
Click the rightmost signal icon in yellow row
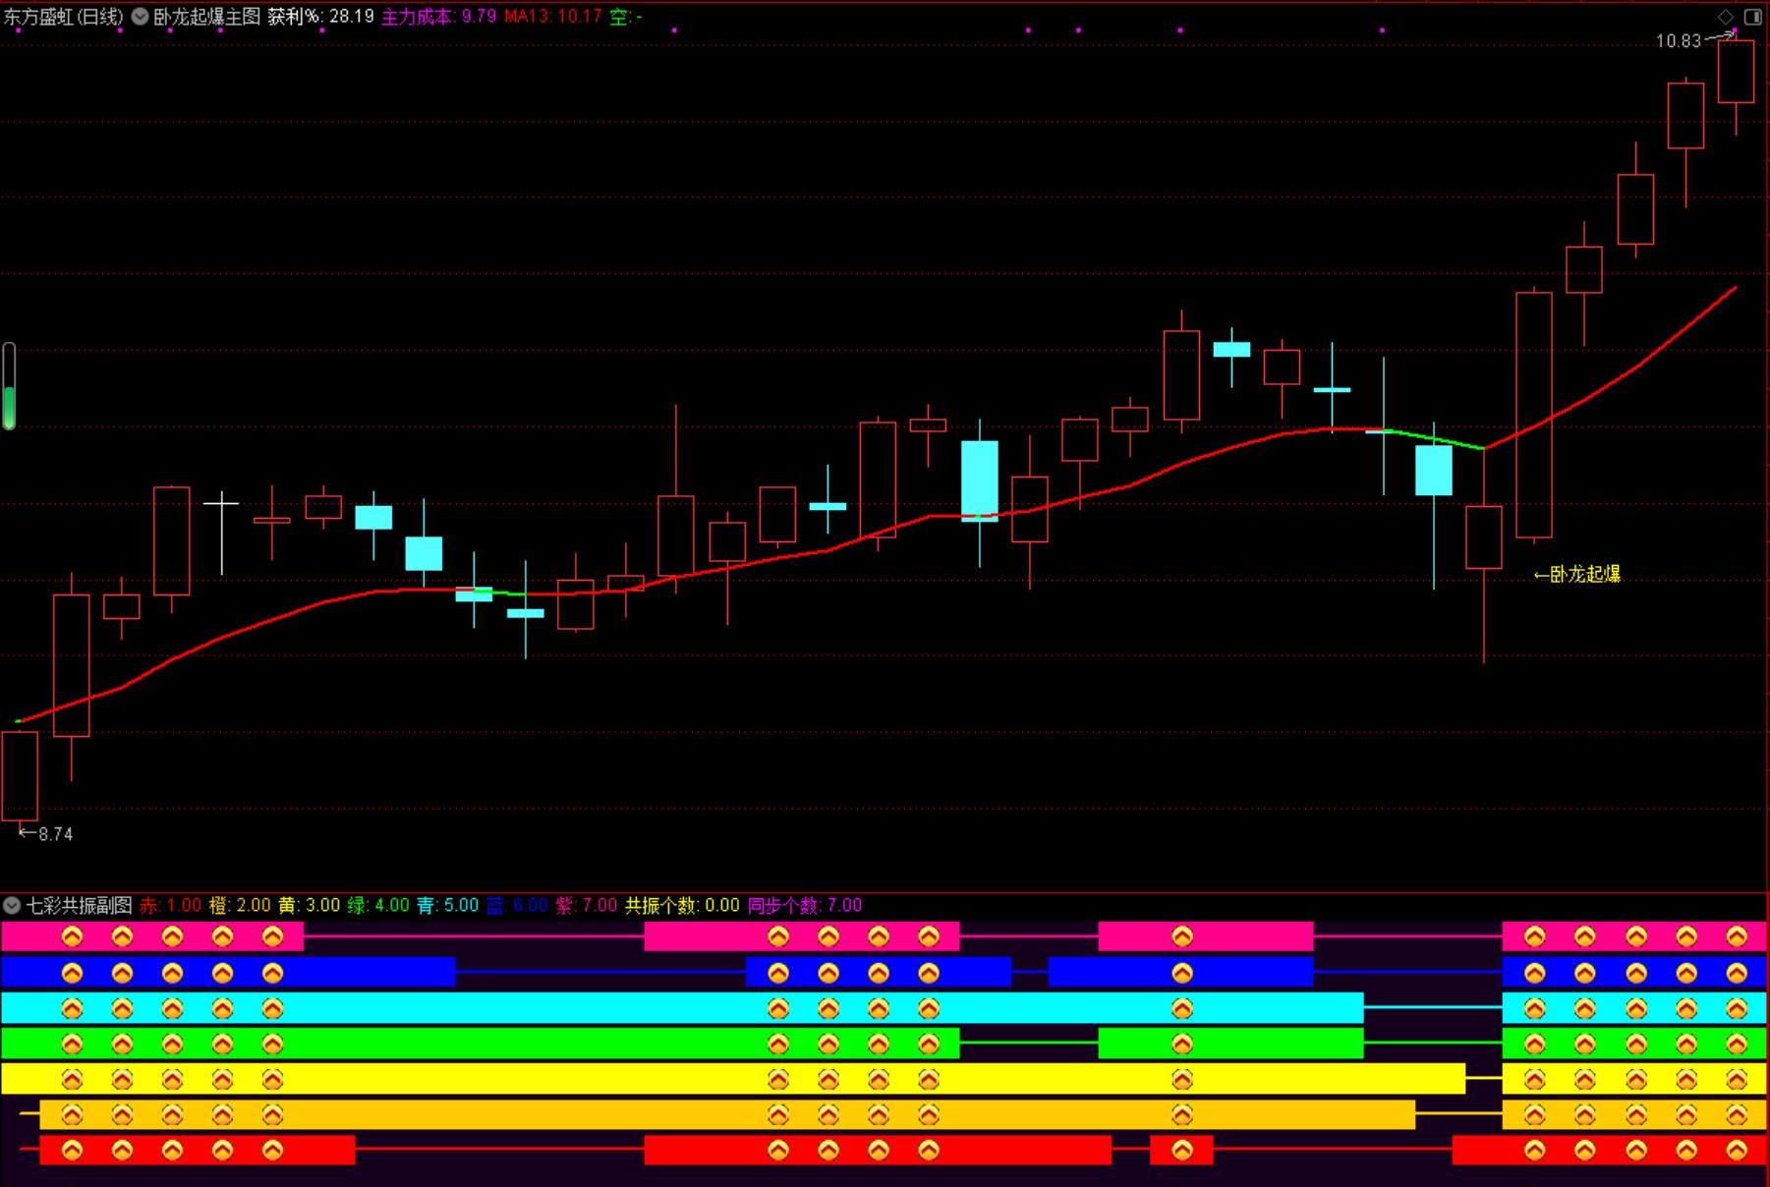(1737, 1079)
